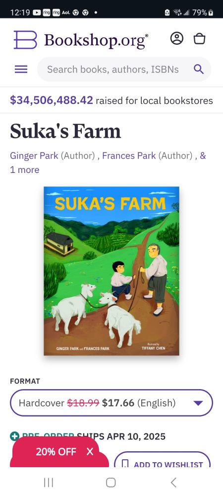Show the '& 1 more' contributors
The height and width of the screenshot is (497, 223).
pyautogui.click(x=108, y=163)
